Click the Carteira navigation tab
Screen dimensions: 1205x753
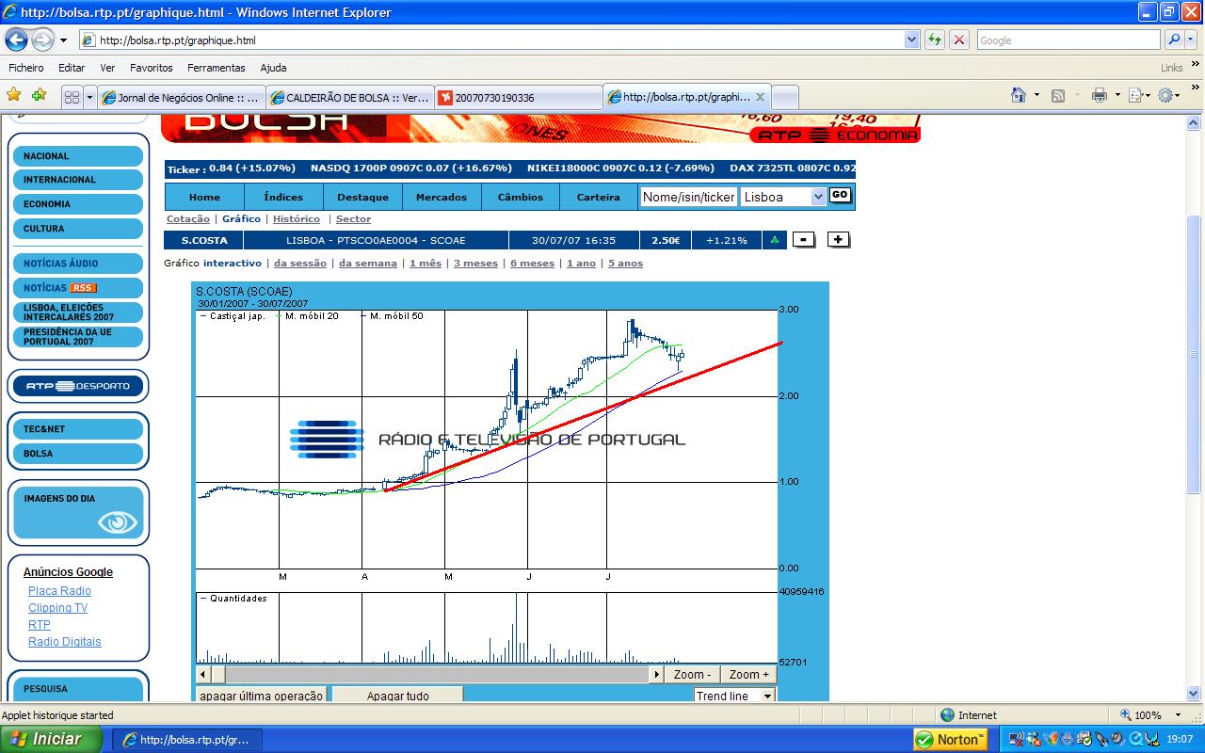click(599, 197)
